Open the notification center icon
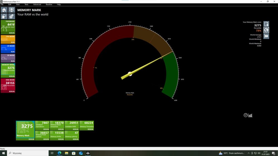 (274, 153)
